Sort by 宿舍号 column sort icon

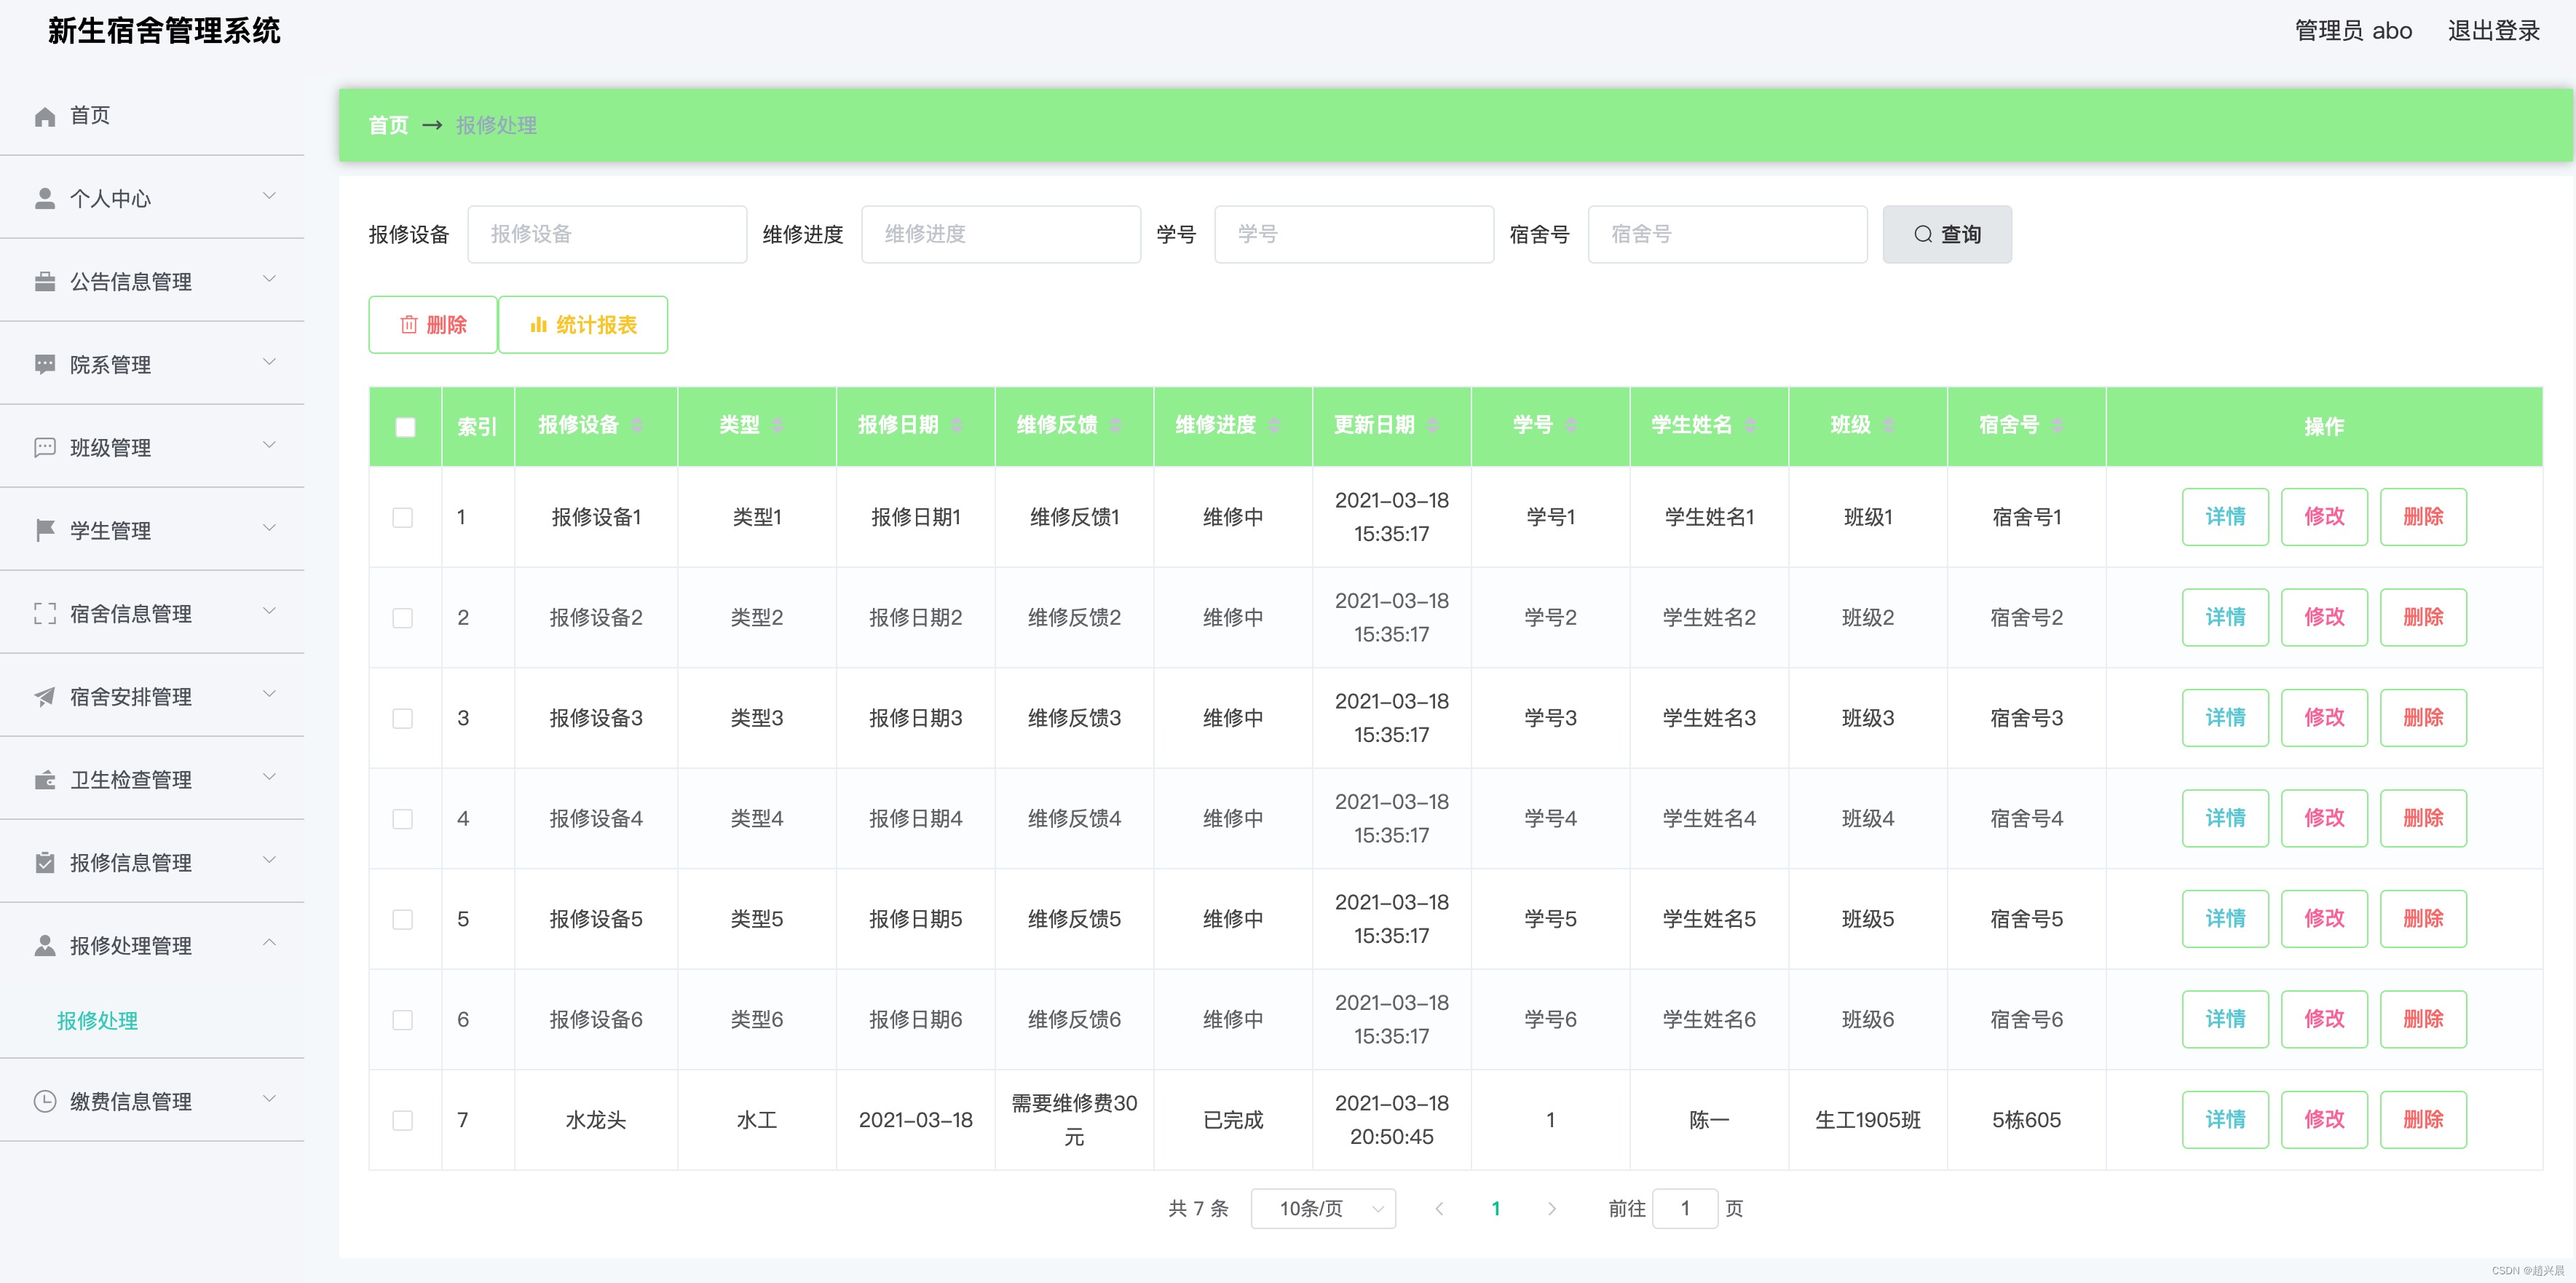point(2057,426)
